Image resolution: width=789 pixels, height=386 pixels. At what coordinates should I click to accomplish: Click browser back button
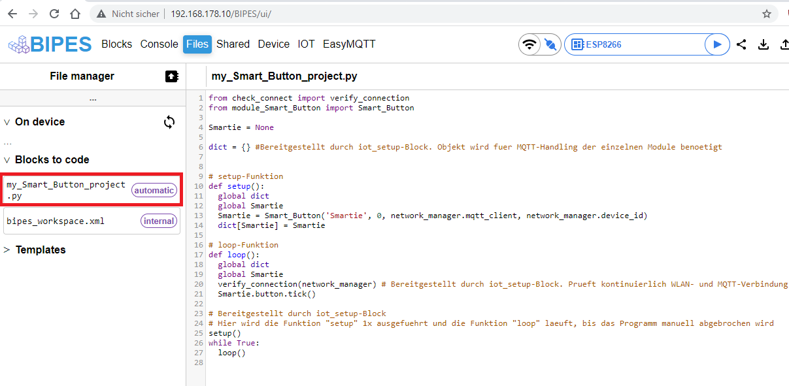(12, 13)
